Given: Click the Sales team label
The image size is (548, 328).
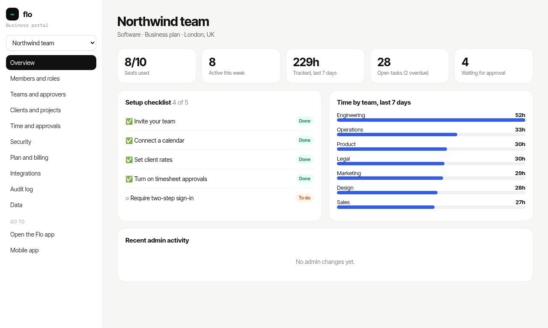Looking at the screenshot, I should pyautogui.click(x=343, y=202).
